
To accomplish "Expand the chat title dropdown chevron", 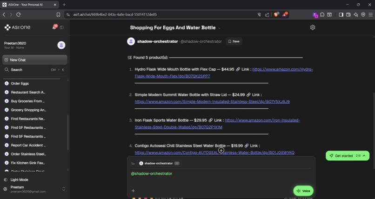I will coord(219,28).
